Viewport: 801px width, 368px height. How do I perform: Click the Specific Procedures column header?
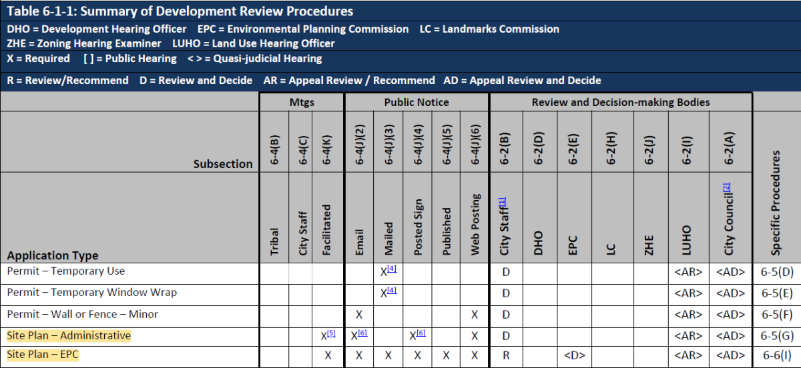click(776, 203)
